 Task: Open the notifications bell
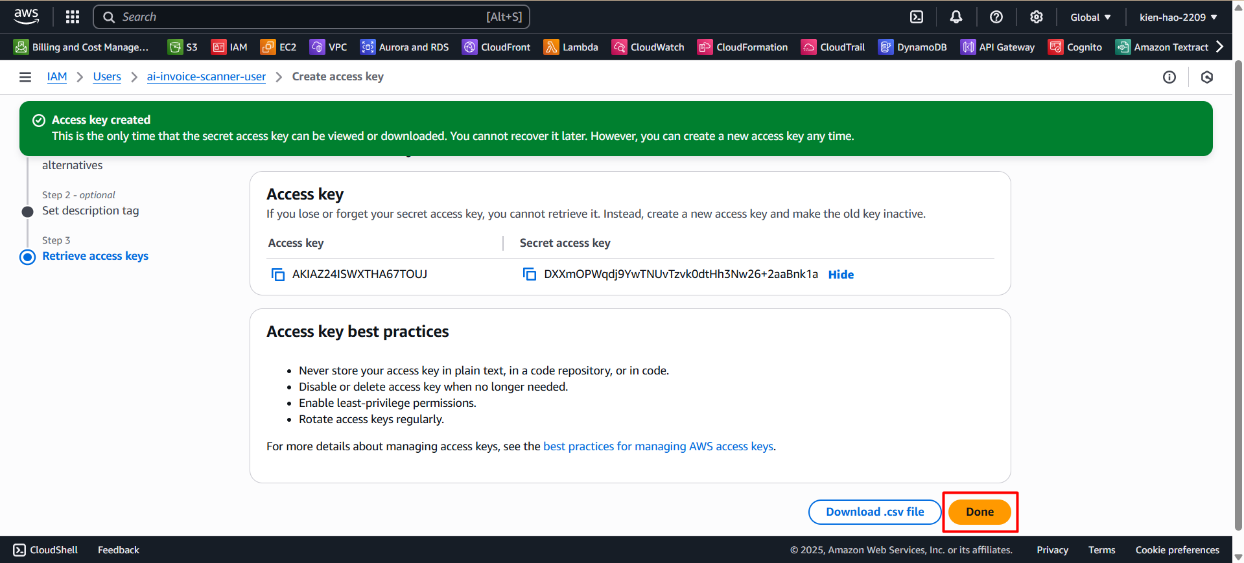956,17
